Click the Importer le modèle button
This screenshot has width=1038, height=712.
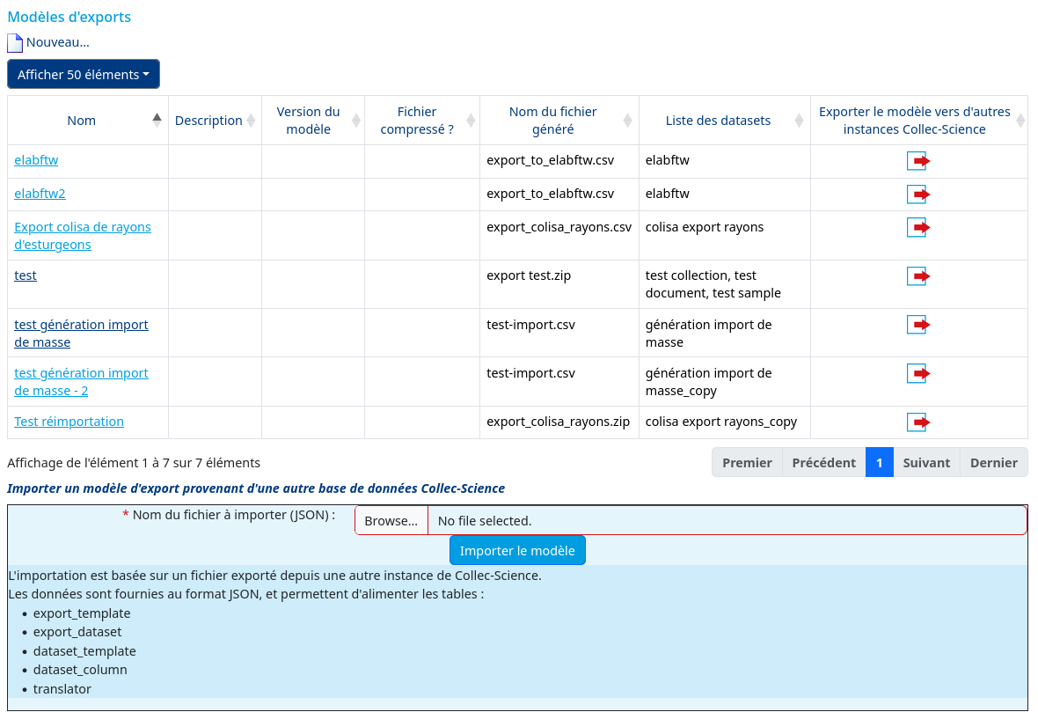[517, 550]
